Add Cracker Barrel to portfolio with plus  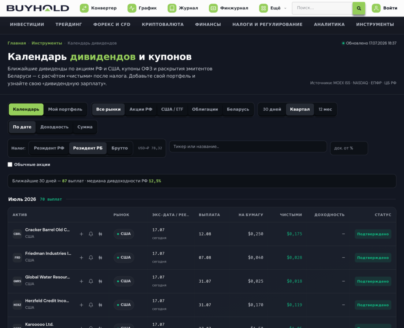pyautogui.click(x=81, y=234)
